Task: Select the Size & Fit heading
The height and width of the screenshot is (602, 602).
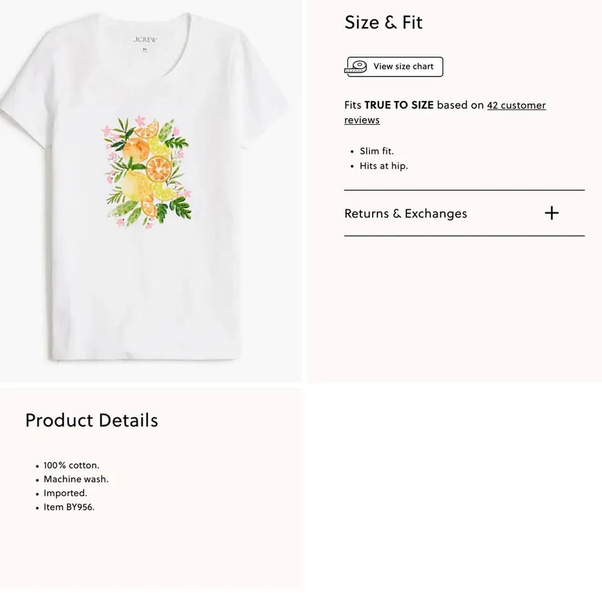Action: (x=383, y=22)
